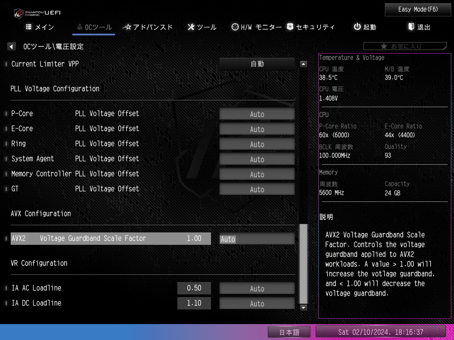
Task: Open GT PLL Voltage Offset Auto dropdown
Action: pyautogui.click(x=257, y=189)
